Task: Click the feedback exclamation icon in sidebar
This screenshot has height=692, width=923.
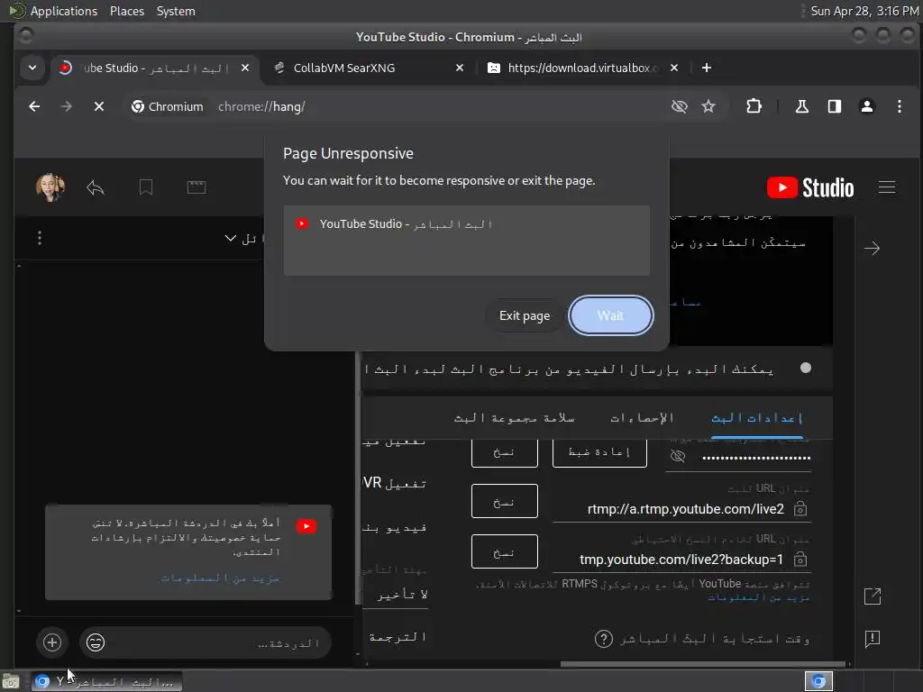Action: [x=873, y=639]
